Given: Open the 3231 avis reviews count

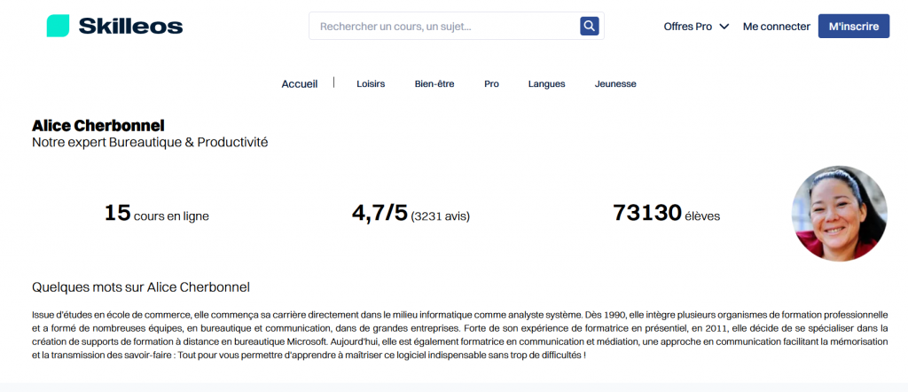Looking at the screenshot, I should pos(441,216).
